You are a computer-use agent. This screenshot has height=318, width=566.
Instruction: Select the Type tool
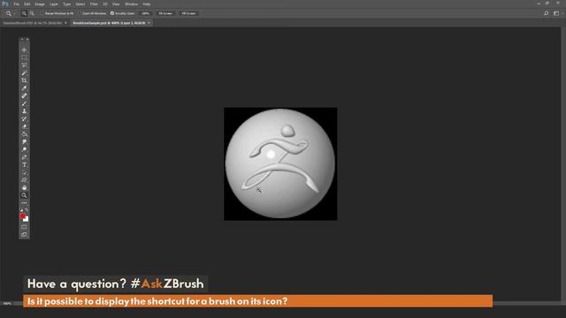[24, 165]
